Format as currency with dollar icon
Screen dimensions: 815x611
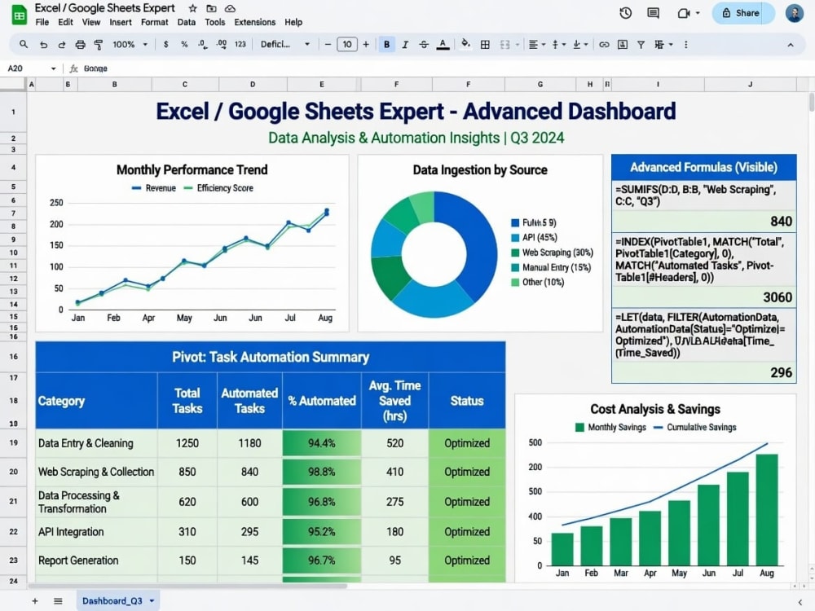tap(165, 45)
